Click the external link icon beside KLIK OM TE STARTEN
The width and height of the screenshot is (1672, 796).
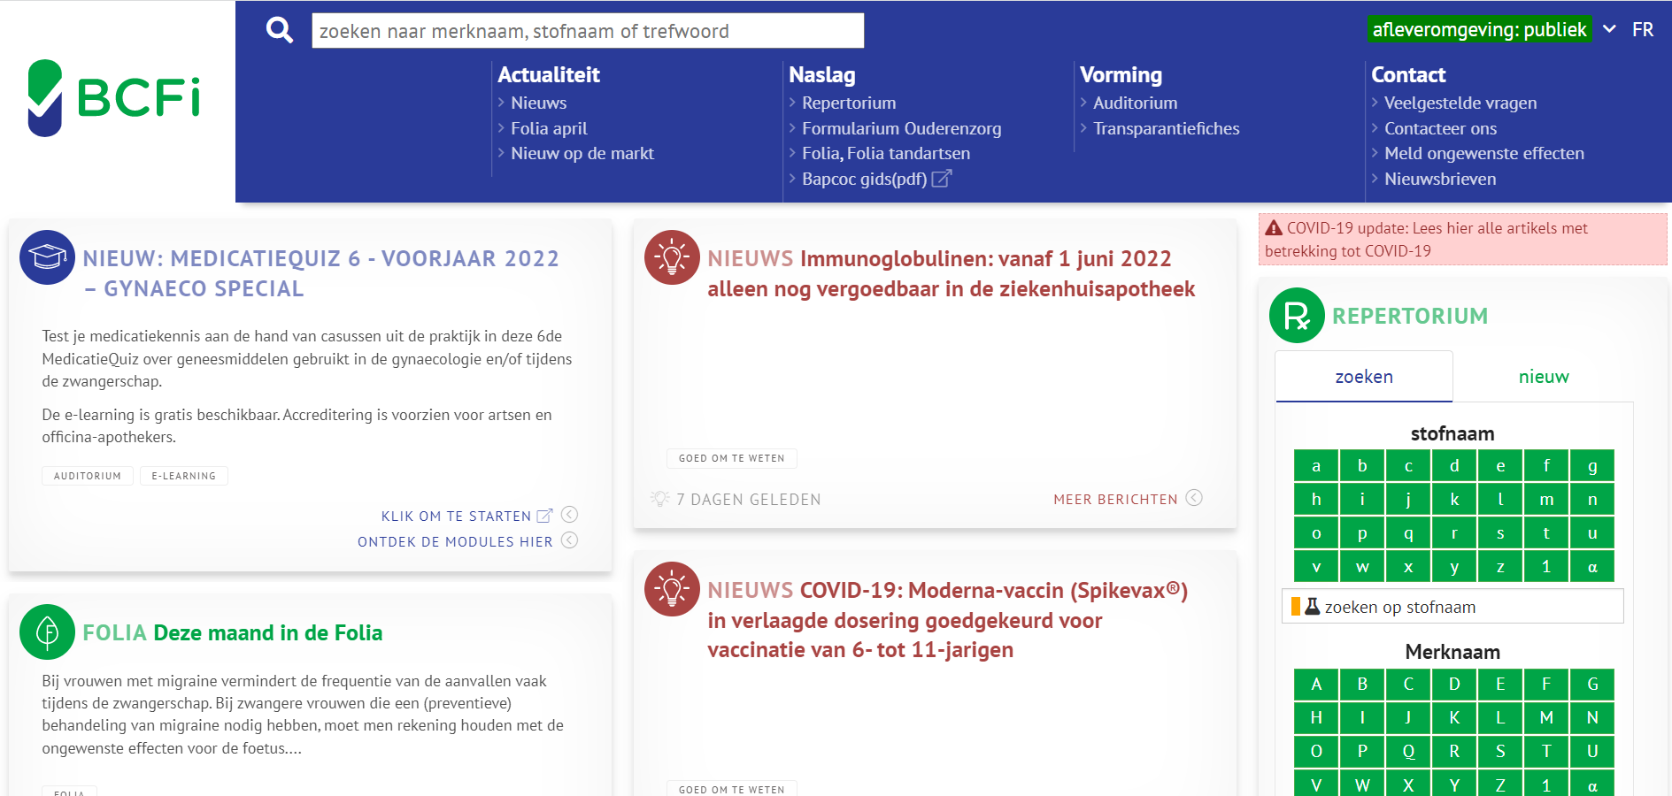tap(545, 514)
